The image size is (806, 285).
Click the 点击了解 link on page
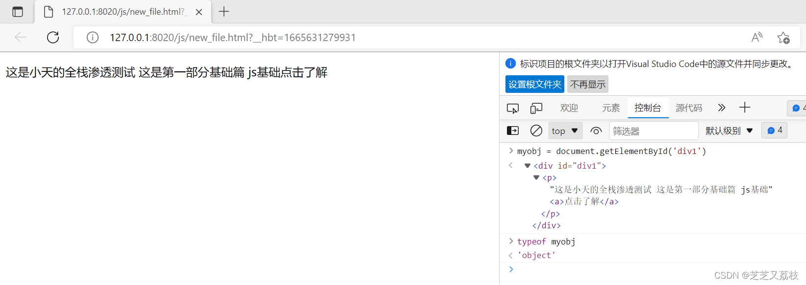[304, 72]
